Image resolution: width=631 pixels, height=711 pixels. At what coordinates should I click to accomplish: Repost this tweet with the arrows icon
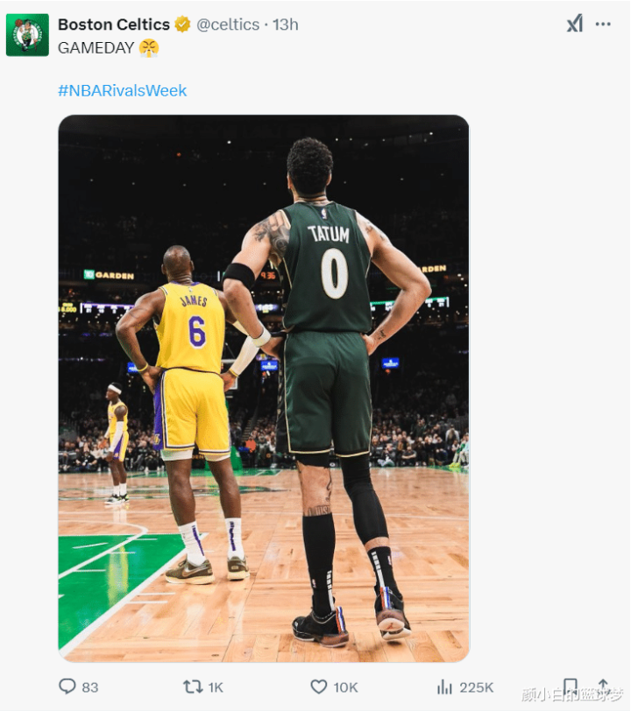pos(192,686)
